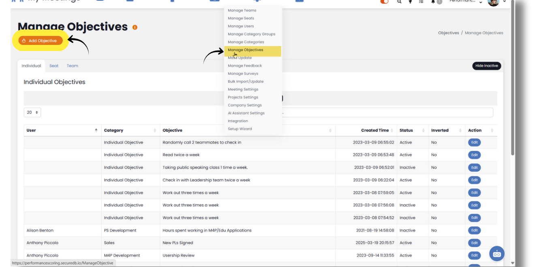The height and width of the screenshot is (267, 535).
Task: Select Manage Surveys from the menu
Action: 243,74
